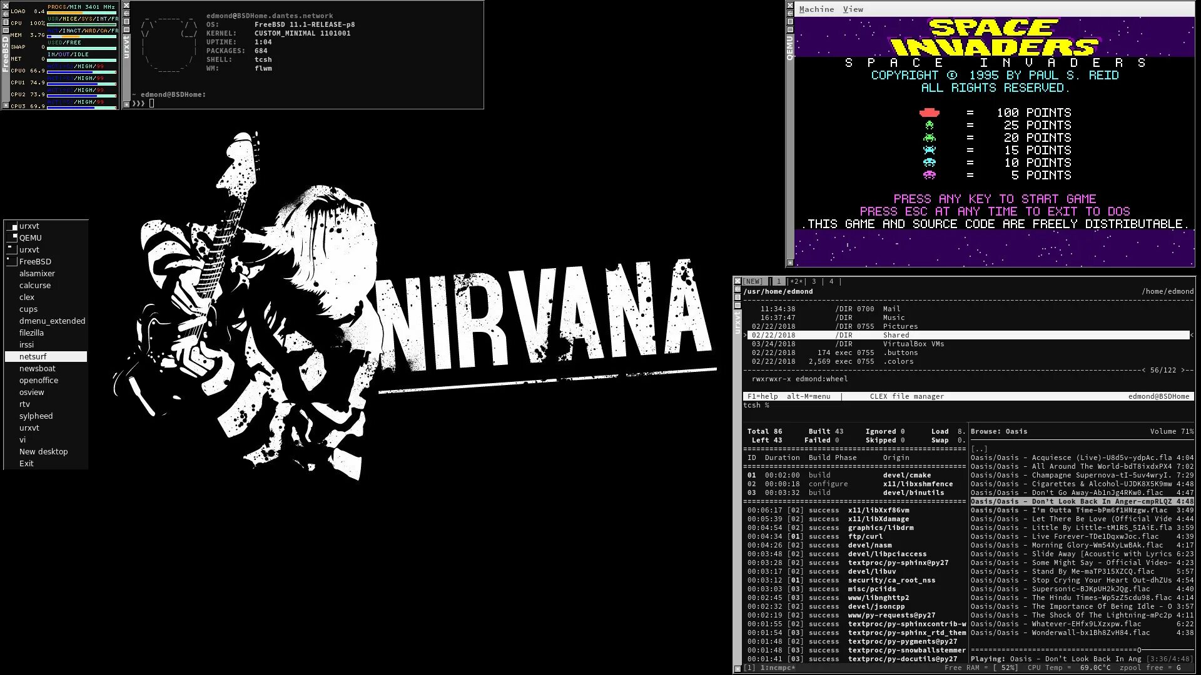Click the resize handle on the top urxvt window

(126, 104)
